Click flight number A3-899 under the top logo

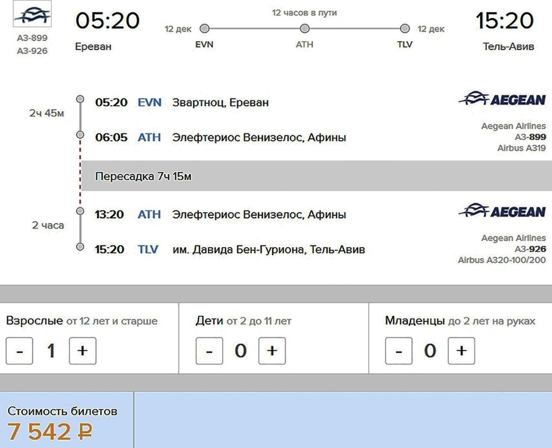[32, 38]
